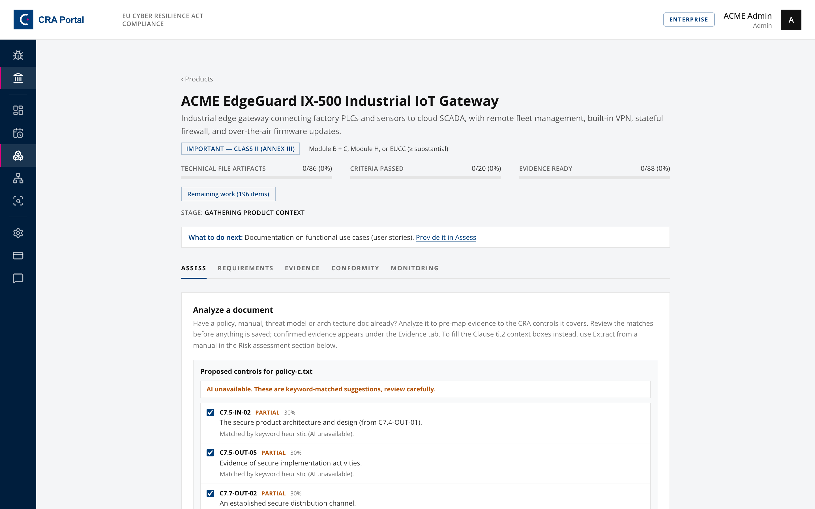Open the dashboard grid sidebar icon
815x509 pixels.
18,110
